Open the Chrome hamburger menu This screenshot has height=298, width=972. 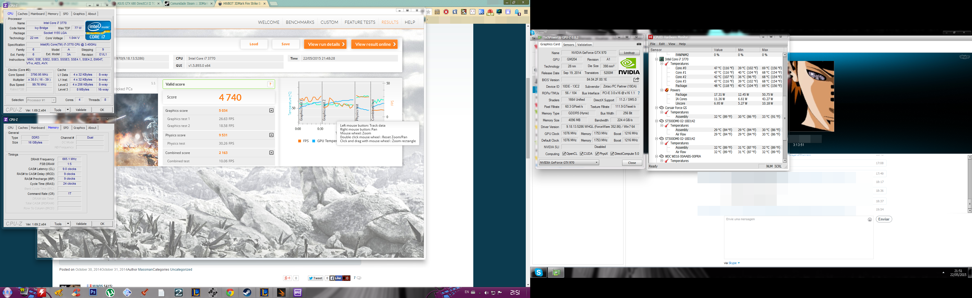pos(525,12)
